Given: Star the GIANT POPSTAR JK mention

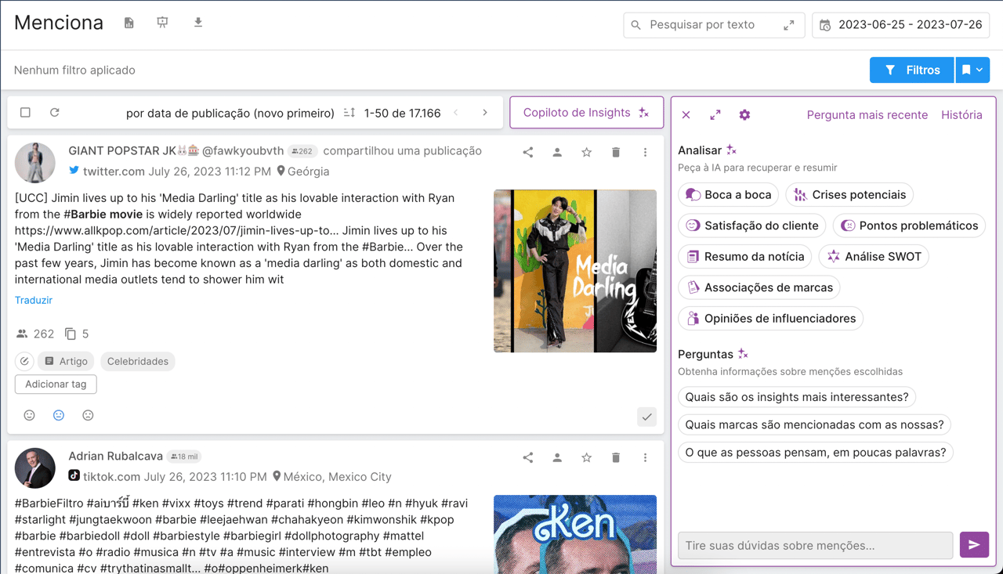Looking at the screenshot, I should click(x=586, y=153).
